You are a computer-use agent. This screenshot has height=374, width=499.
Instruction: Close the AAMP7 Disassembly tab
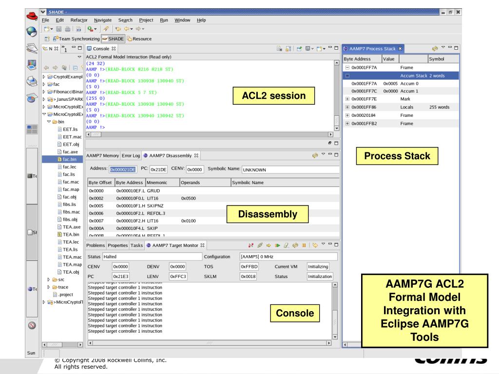point(196,155)
